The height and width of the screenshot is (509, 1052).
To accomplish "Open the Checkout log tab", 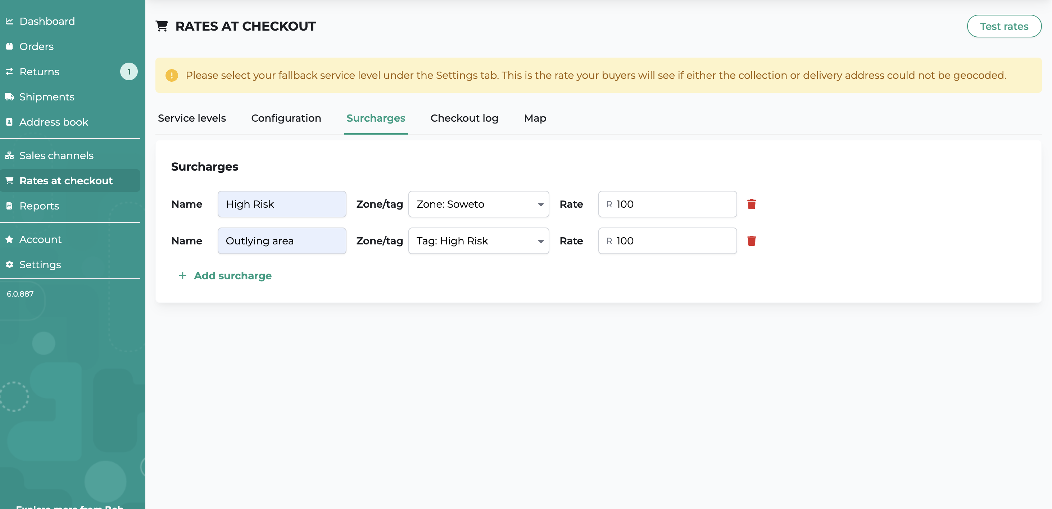I will [464, 118].
